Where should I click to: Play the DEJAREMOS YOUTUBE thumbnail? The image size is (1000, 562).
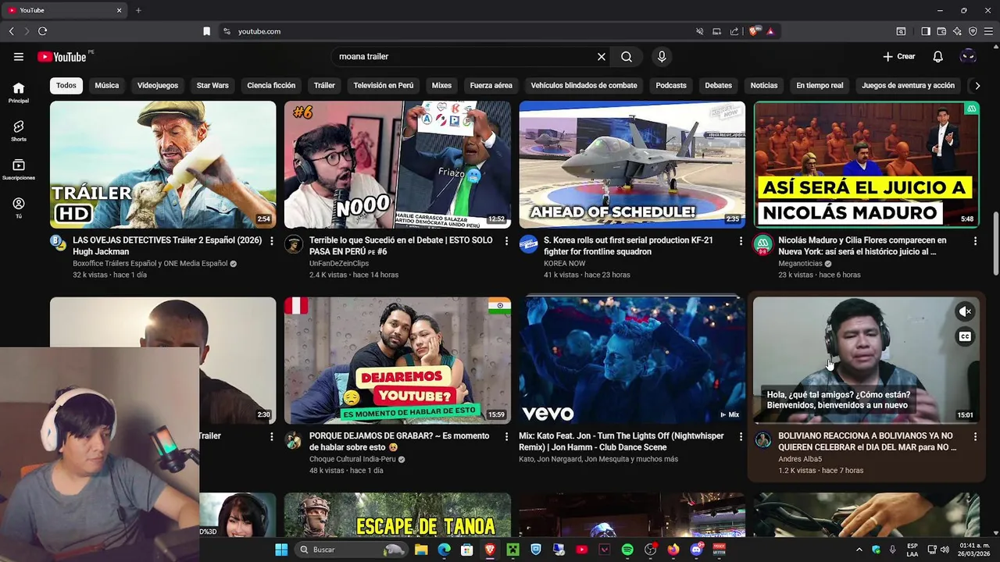click(398, 361)
